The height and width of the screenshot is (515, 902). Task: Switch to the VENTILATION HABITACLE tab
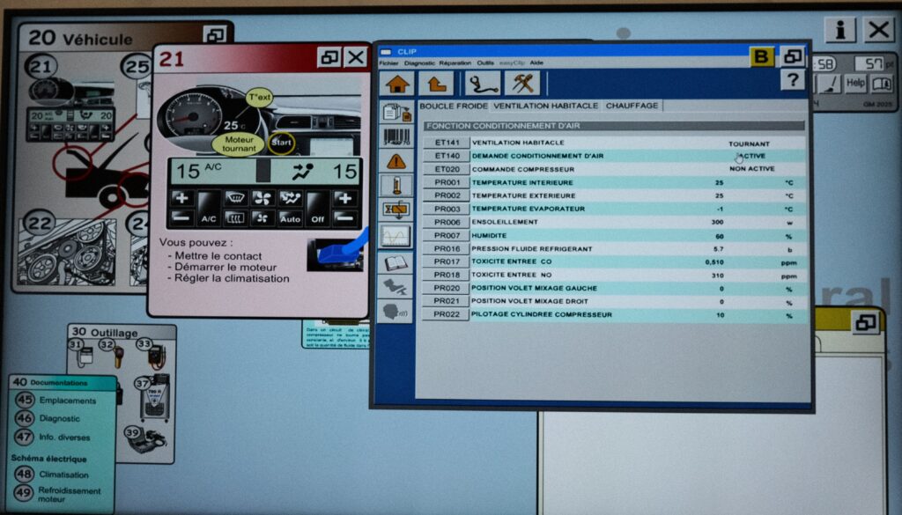coord(545,106)
